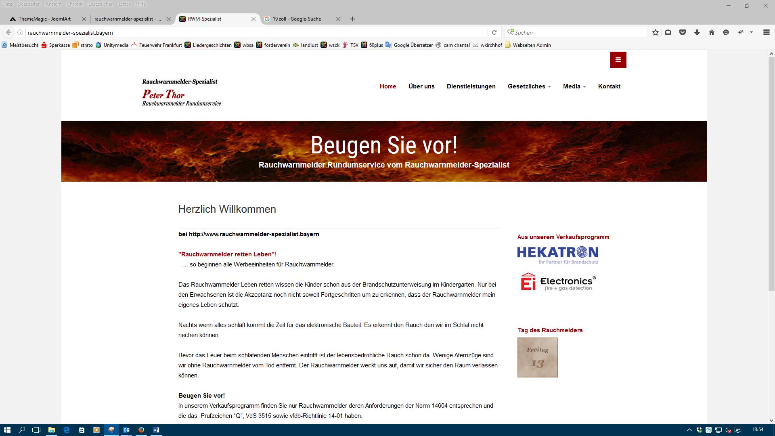Click the Freitag 13 thumbnail image
This screenshot has height=436, width=775.
537,358
